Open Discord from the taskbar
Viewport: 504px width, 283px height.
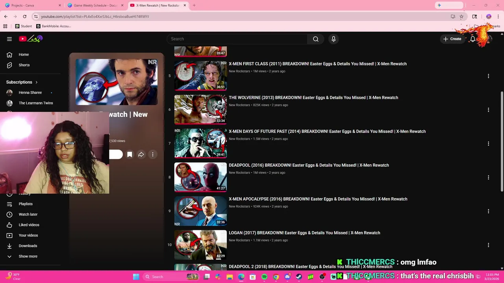tap(287, 277)
